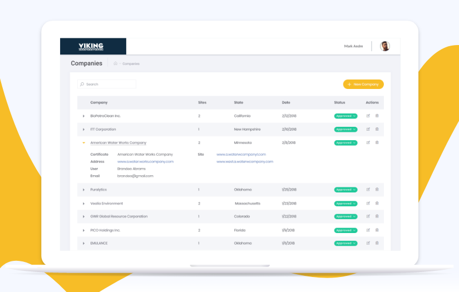Open www.west.a.waterwcompany.com site link

click(x=245, y=161)
